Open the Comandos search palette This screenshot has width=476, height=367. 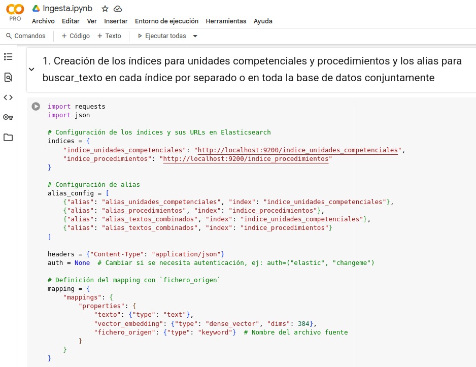point(26,36)
